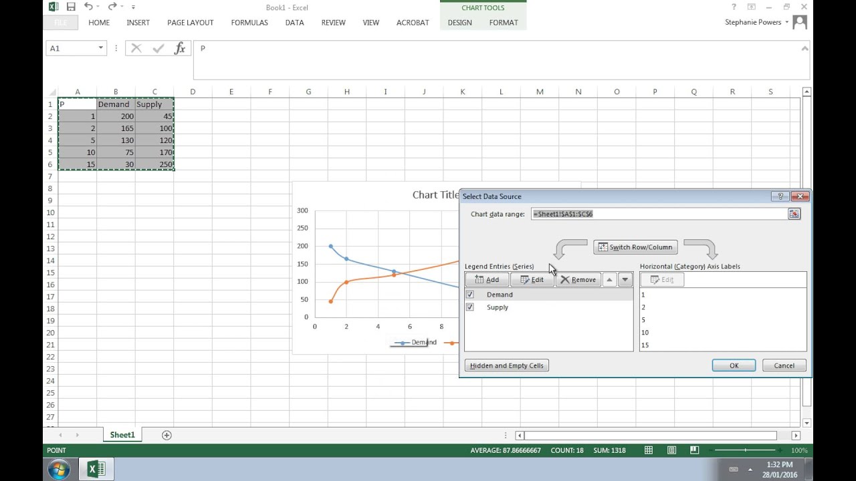The width and height of the screenshot is (856, 481).
Task: Select the Demand series row
Action: [x=549, y=295]
